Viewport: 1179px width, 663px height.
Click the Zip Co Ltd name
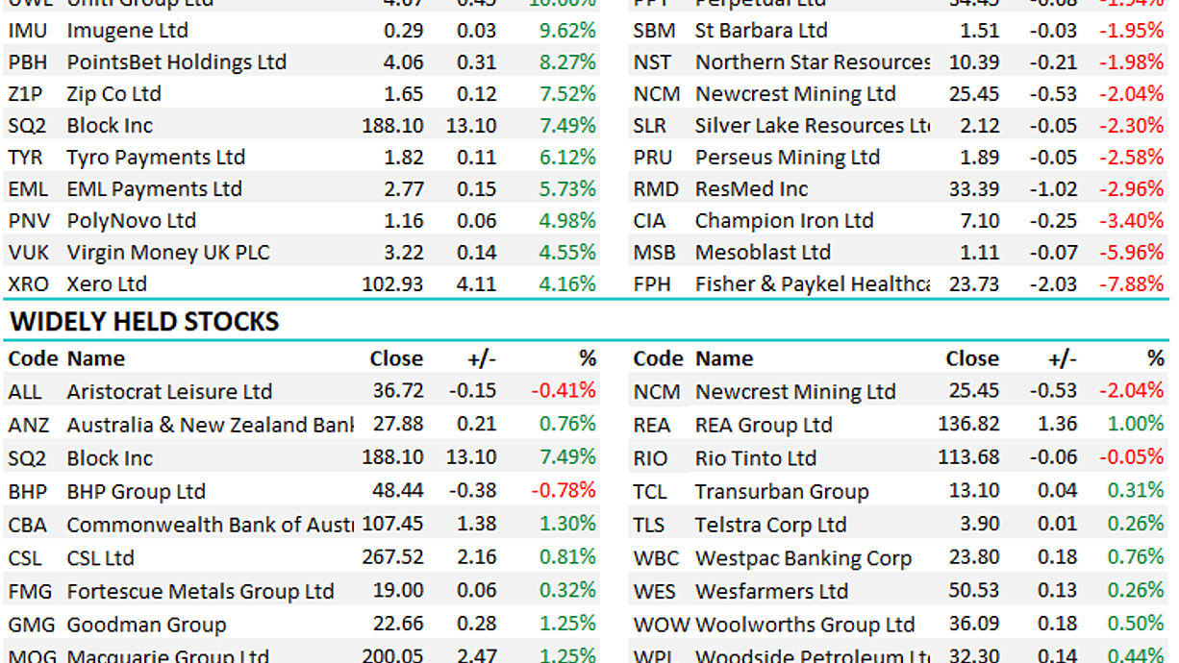(113, 94)
